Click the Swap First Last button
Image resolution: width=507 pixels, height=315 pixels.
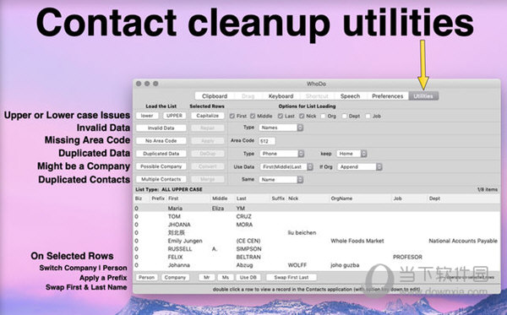coord(291,277)
